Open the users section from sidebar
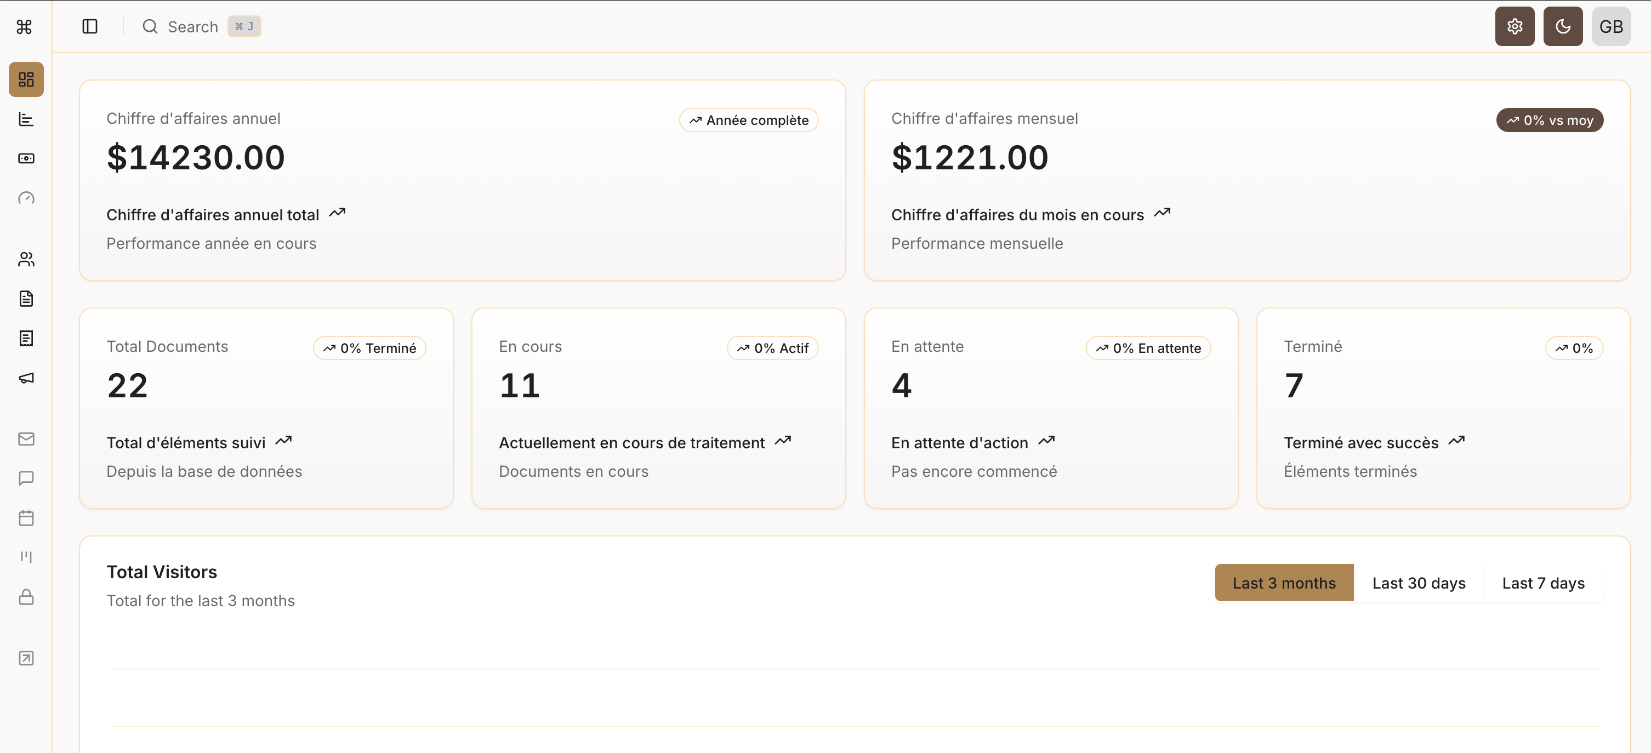Viewport: 1651px width, 753px height. 26,259
